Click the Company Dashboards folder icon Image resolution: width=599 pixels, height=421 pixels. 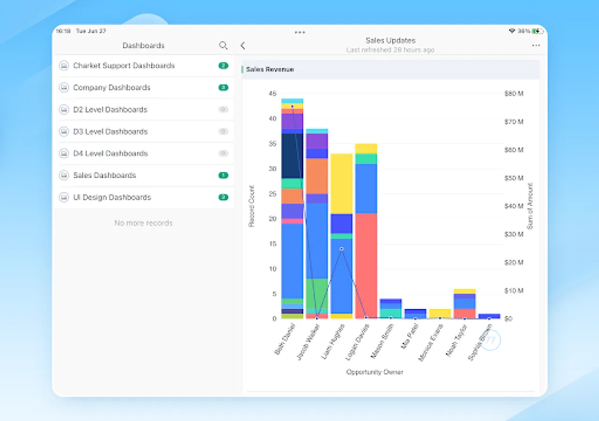pos(64,88)
